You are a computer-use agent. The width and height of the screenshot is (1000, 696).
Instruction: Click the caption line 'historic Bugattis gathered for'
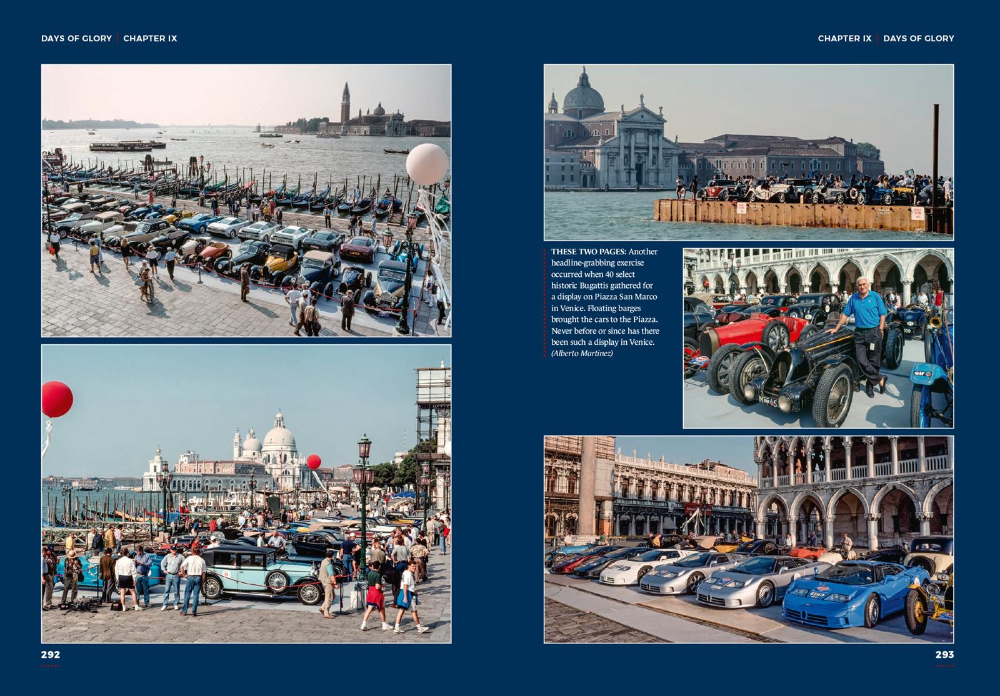[602, 286]
